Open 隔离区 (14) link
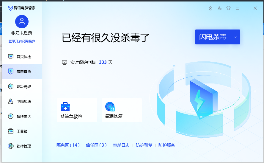 tap(68, 145)
